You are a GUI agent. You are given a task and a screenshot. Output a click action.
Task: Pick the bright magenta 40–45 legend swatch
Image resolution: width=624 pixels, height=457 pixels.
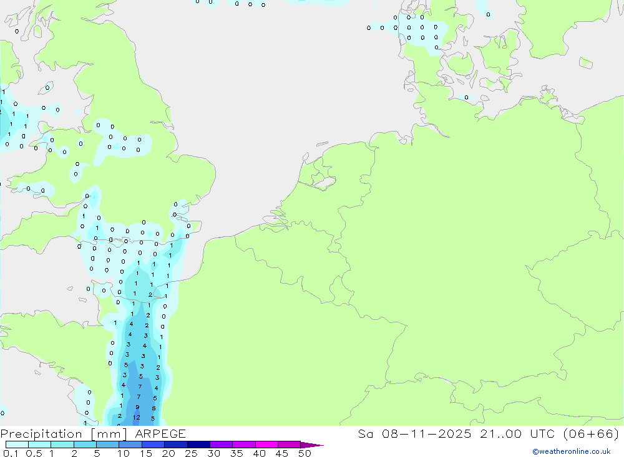(x=266, y=445)
